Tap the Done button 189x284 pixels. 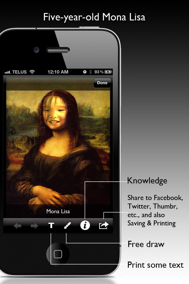pos(102,83)
